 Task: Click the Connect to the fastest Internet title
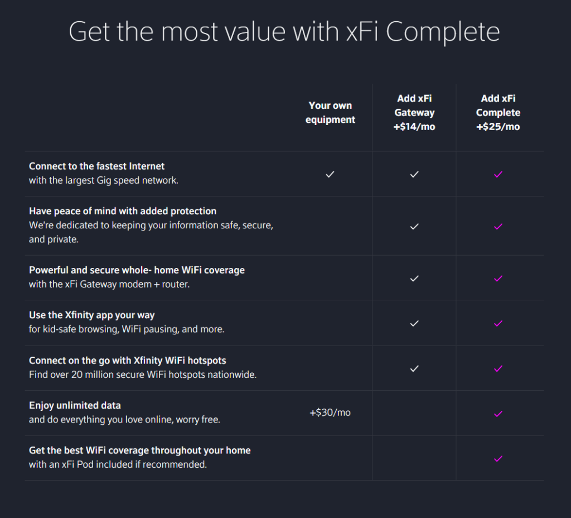point(96,166)
